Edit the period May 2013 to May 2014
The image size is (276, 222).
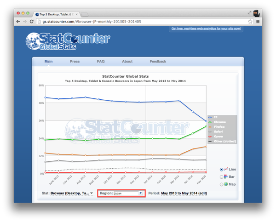(x=184, y=194)
